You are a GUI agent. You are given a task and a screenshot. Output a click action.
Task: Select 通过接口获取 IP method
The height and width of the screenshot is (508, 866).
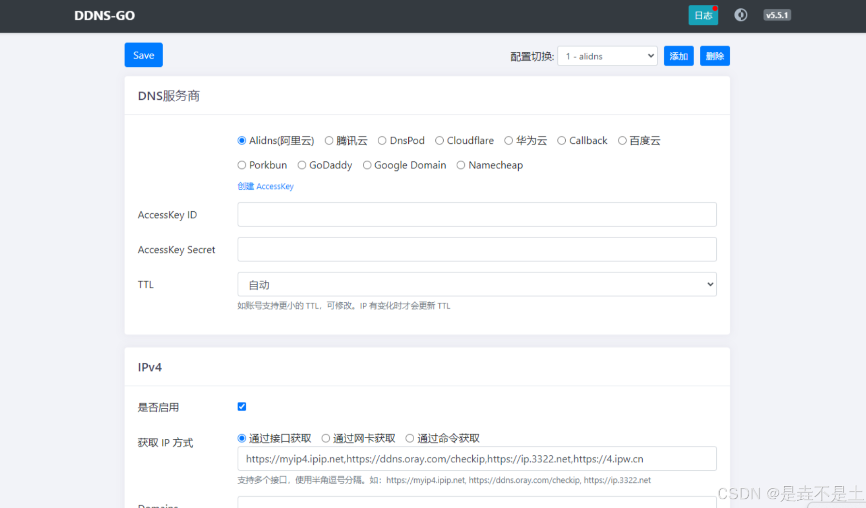click(242, 438)
